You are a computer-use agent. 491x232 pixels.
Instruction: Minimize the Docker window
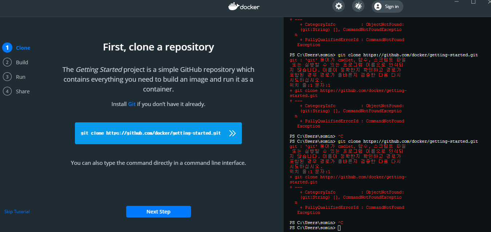(457, 2)
